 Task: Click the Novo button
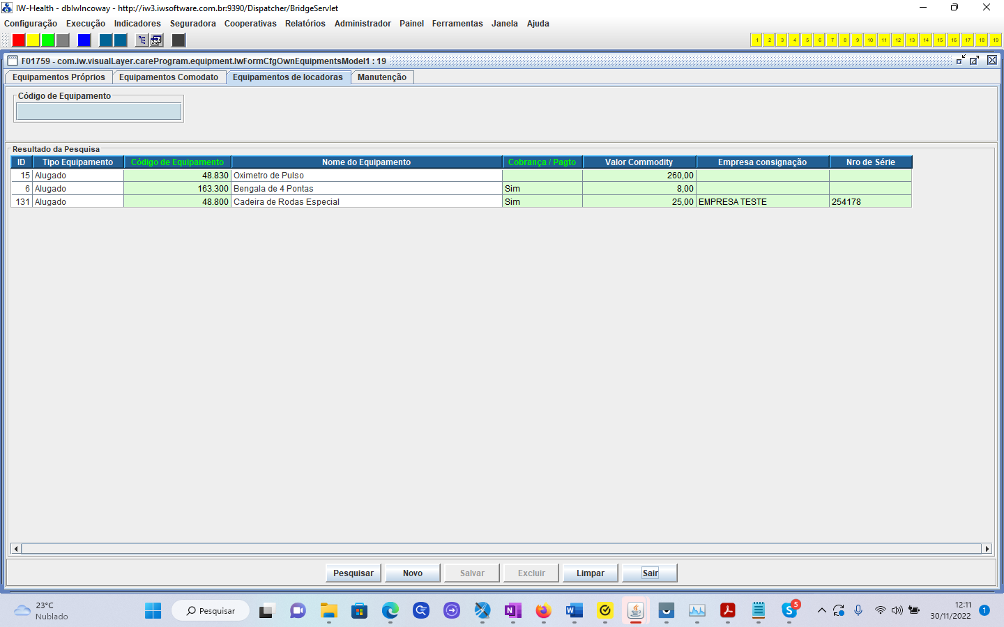point(412,573)
